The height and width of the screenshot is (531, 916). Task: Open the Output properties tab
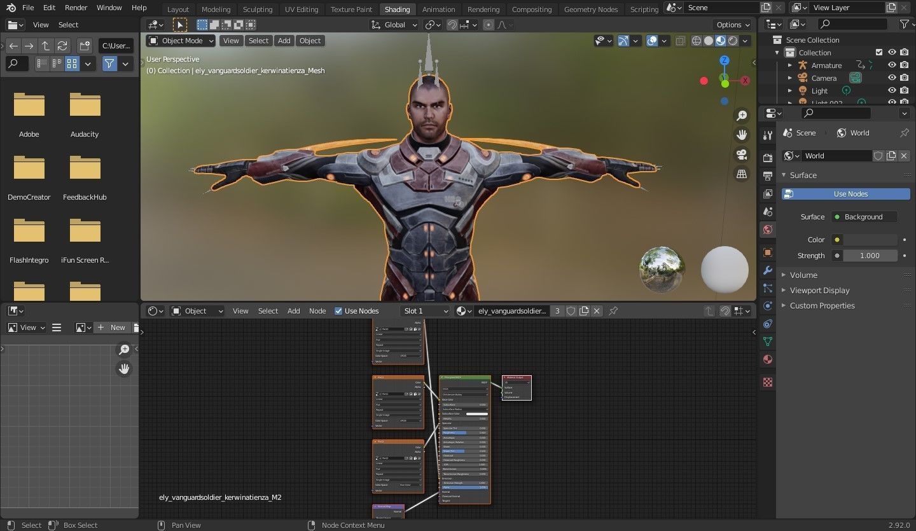coord(768,175)
